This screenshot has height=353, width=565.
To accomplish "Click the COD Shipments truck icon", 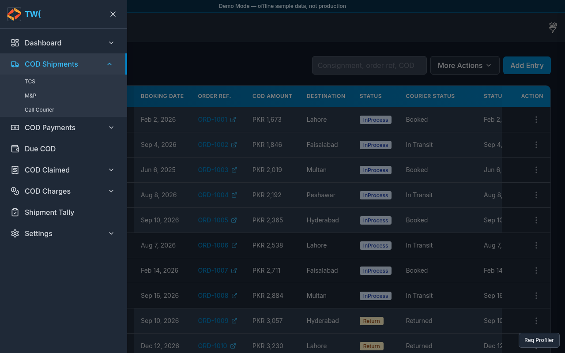I will (15, 64).
